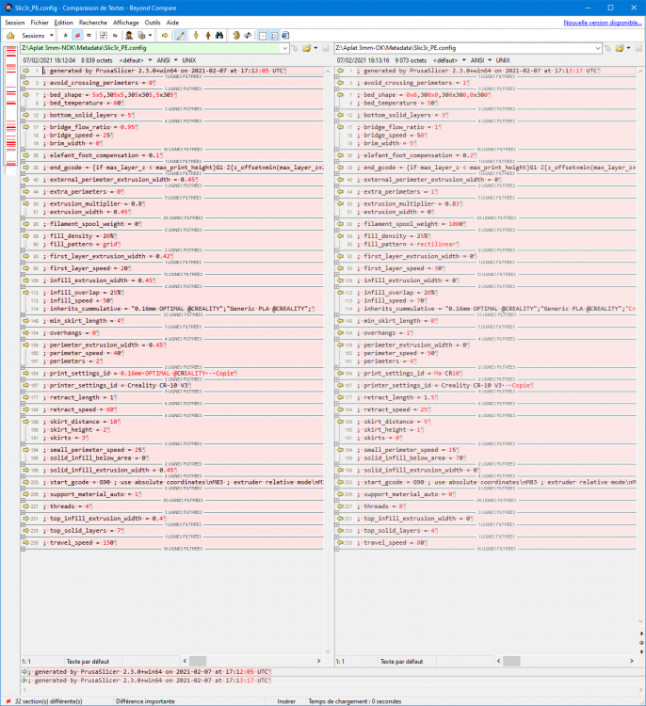Image resolution: width=646 pixels, height=706 pixels.
Task: Click the grey arrow icon beside right path field
Action: pyautogui.click(x=607, y=48)
